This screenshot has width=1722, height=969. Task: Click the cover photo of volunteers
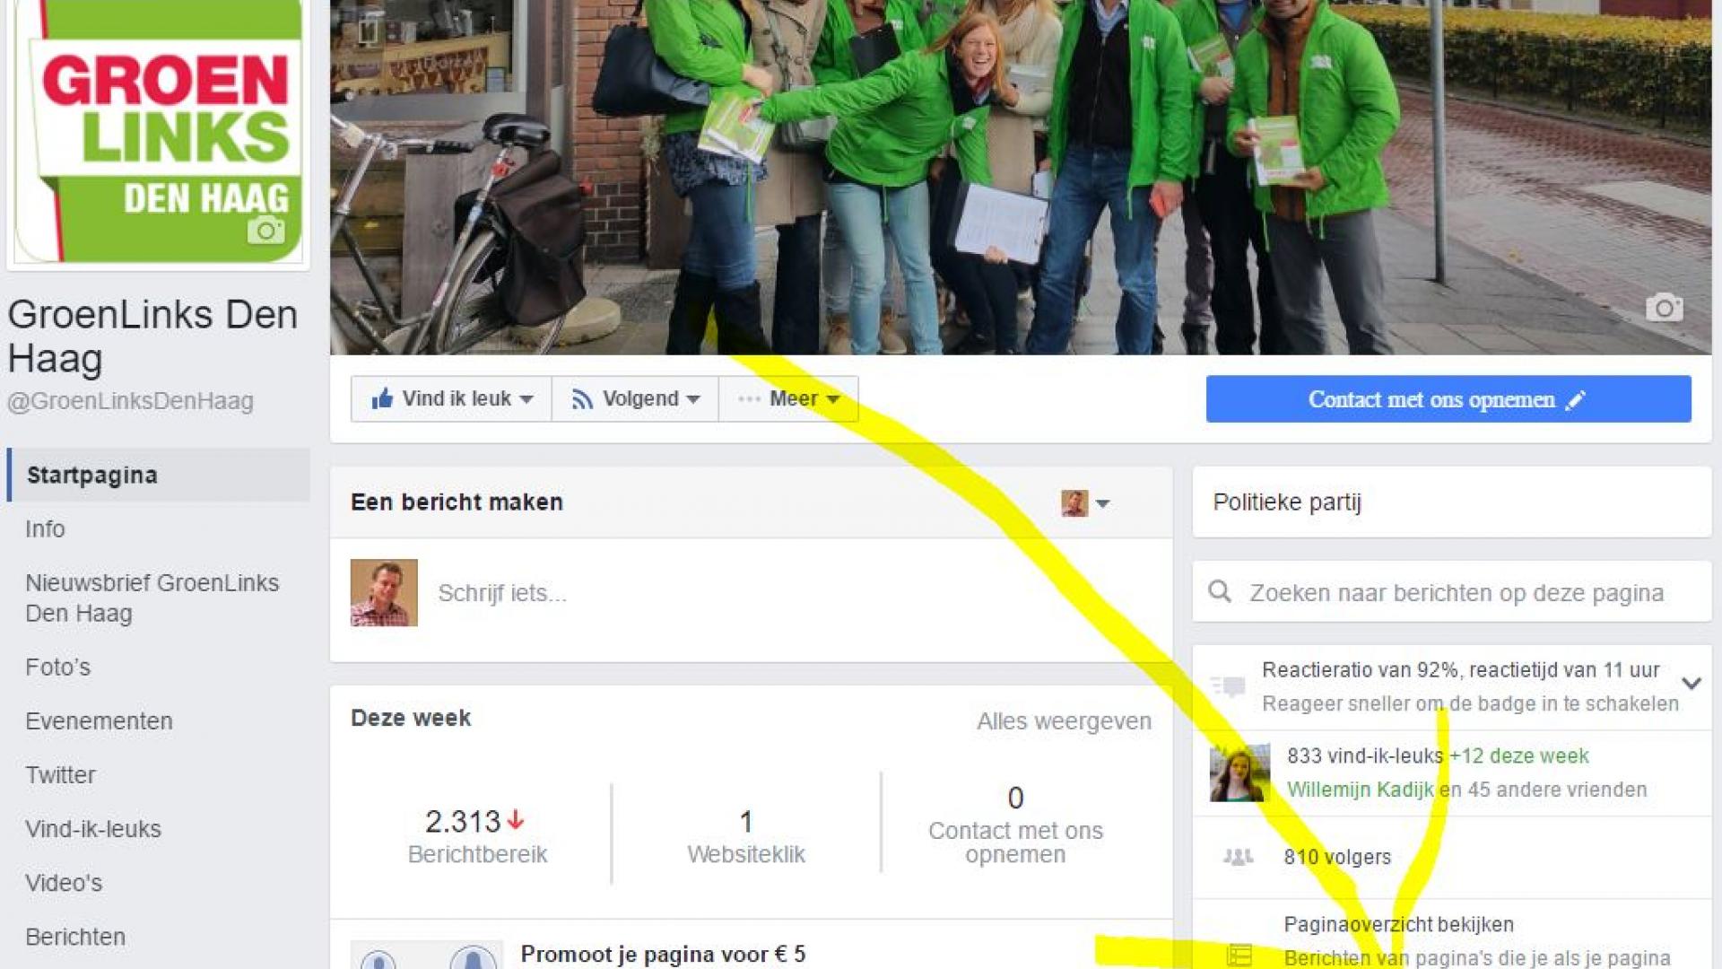1021,177
